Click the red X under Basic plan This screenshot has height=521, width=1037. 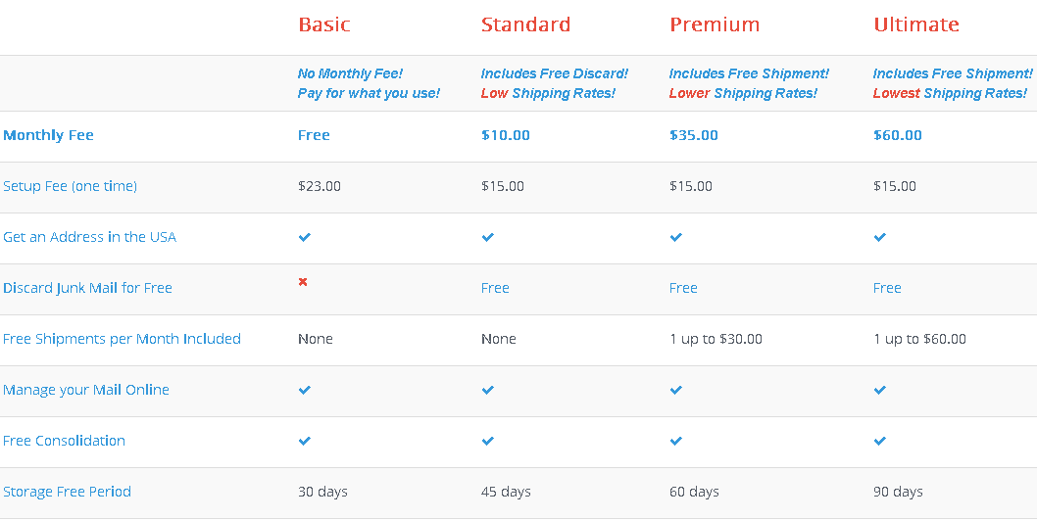tap(303, 282)
